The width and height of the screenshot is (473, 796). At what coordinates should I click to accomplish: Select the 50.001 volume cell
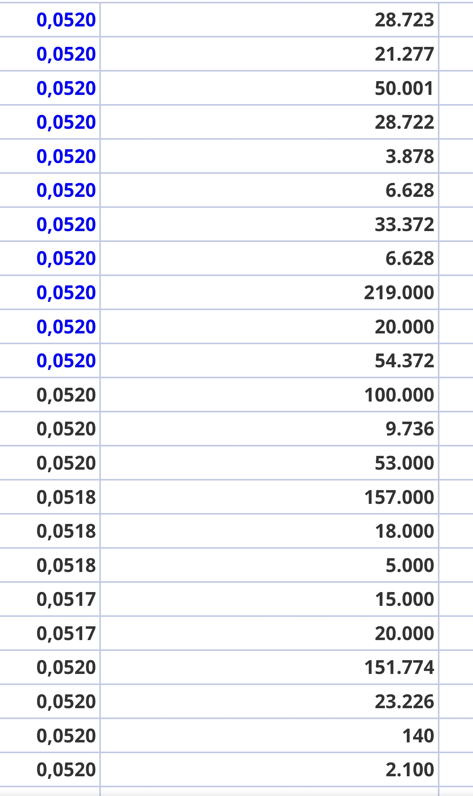click(x=270, y=88)
